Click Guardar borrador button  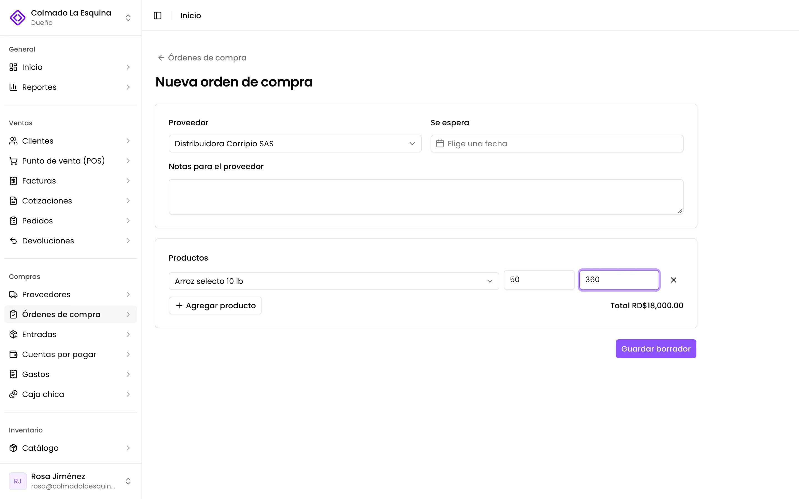[x=656, y=349]
